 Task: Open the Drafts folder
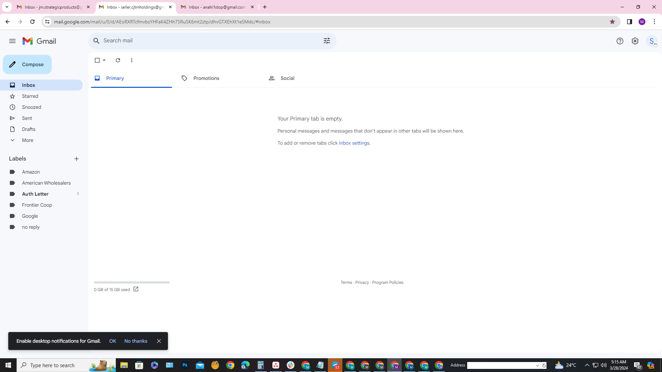pyautogui.click(x=41, y=129)
